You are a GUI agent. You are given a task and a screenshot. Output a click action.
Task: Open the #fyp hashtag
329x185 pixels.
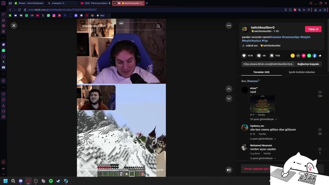[265, 41]
